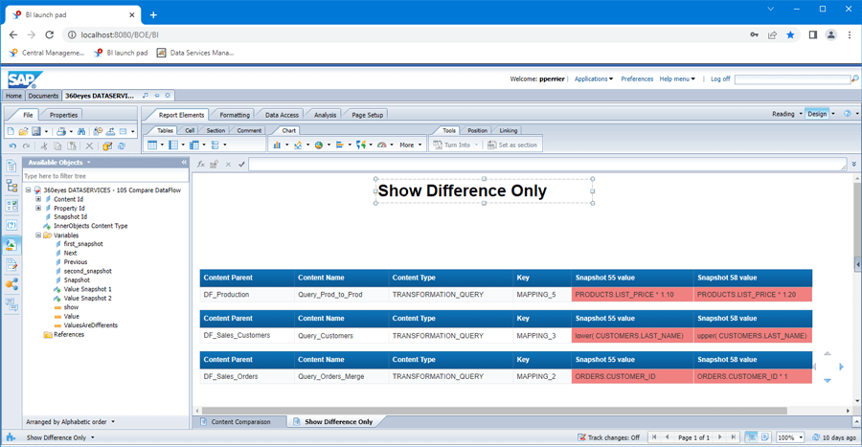Open the Formula Editor fx icon
862x447 pixels.
coord(201,165)
